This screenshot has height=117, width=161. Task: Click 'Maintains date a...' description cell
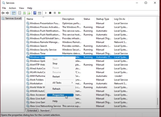72,53
